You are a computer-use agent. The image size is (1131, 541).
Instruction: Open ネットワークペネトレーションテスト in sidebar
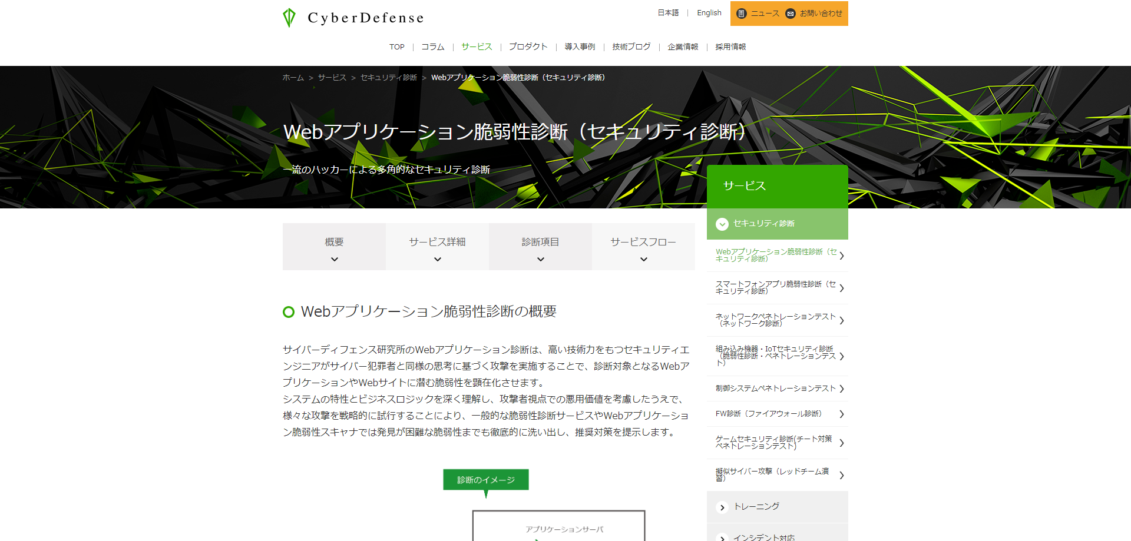pos(778,320)
